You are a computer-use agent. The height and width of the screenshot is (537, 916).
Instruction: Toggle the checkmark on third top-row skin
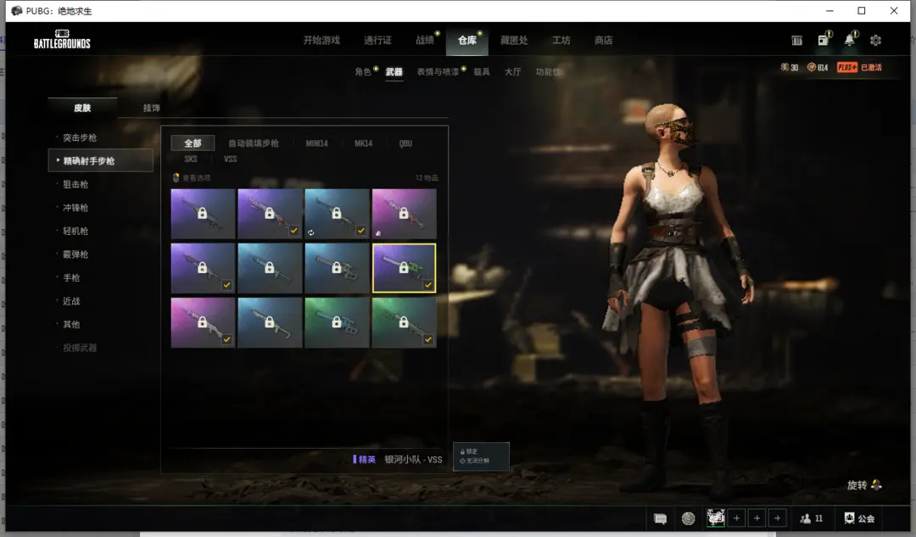pos(361,230)
